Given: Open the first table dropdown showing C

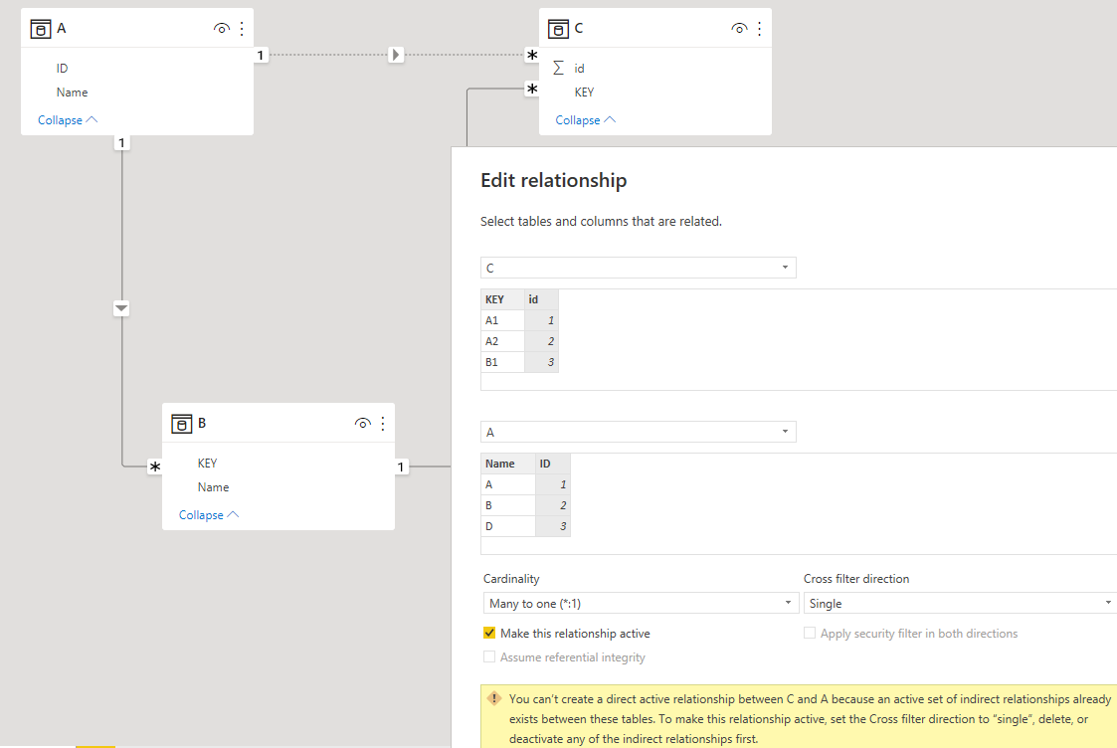Looking at the screenshot, I should pyautogui.click(x=639, y=268).
